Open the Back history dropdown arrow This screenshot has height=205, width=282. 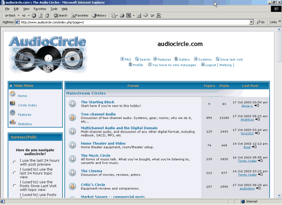tap(19, 15)
